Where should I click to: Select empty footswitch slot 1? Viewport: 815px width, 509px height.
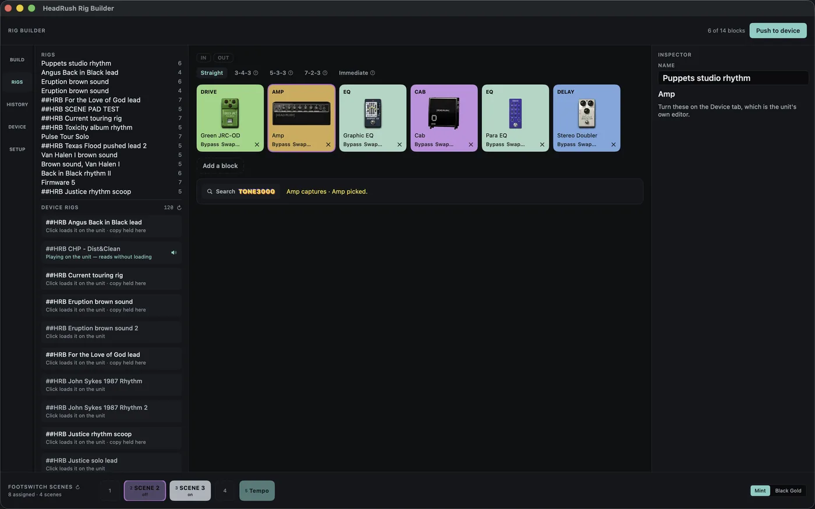pos(110,490)
